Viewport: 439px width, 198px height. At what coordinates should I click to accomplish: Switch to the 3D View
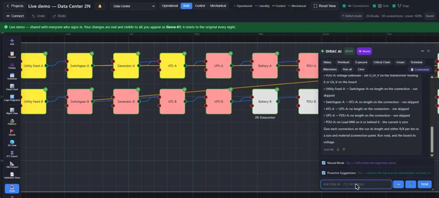click(x=12, y=143)
